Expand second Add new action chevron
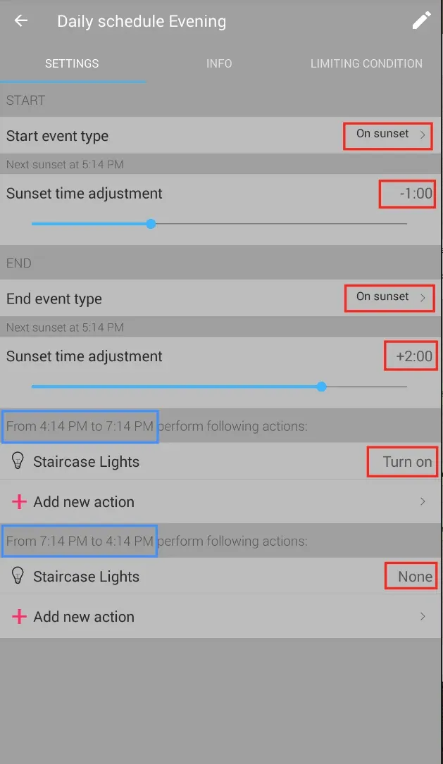Viewport: 443px width, 764px height. [423, 616]
